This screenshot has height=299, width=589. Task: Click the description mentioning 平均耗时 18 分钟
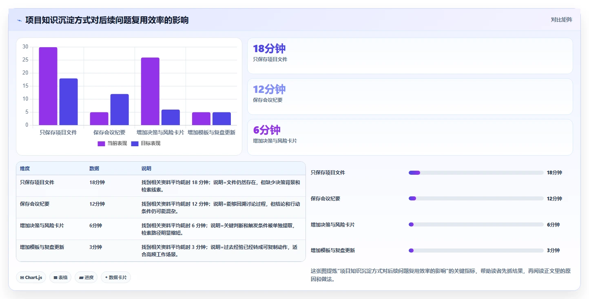221,186
